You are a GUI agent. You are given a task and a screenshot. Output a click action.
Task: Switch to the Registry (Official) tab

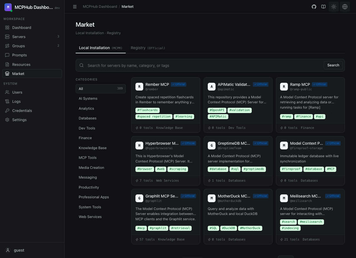pyautogui.click(x=148, y=48)
